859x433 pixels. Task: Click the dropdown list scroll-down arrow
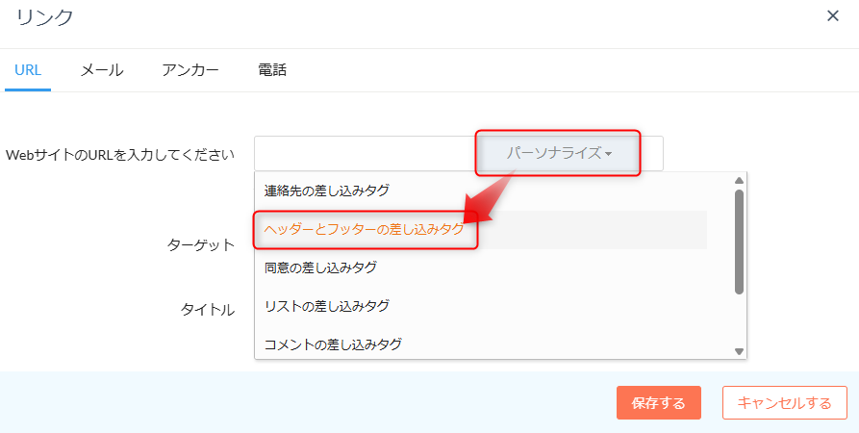point(739,351)
